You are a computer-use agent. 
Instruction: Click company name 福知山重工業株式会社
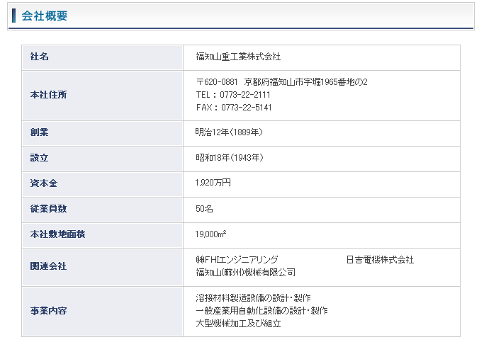238,57
